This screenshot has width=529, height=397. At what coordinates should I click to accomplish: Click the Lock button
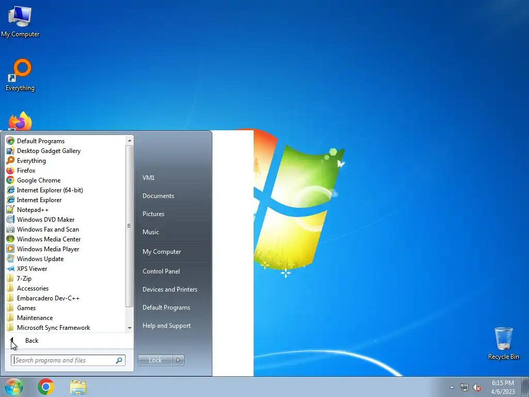coord(155,360)
